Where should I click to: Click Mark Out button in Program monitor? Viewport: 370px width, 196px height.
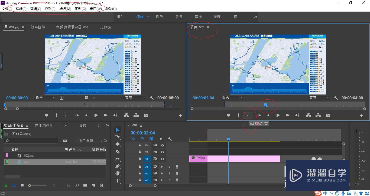(x=247, y=115)
